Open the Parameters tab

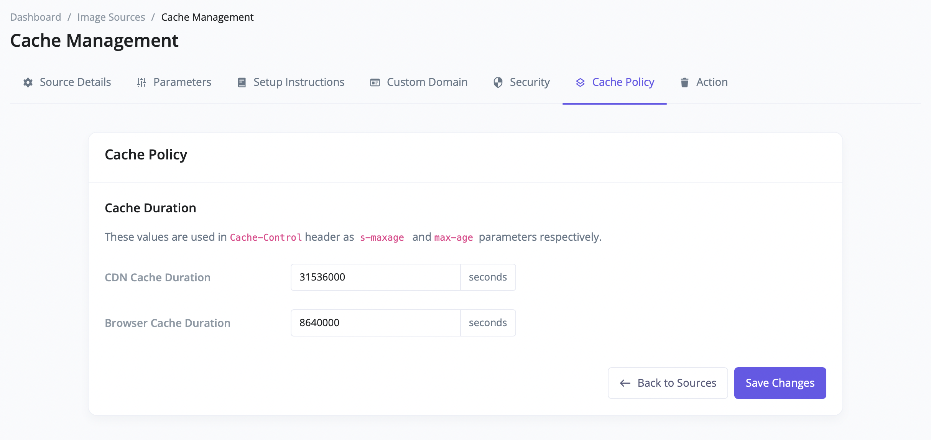click(182, 82)
